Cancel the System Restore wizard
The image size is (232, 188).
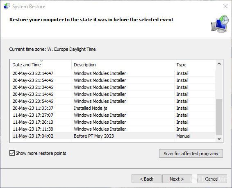212,179
